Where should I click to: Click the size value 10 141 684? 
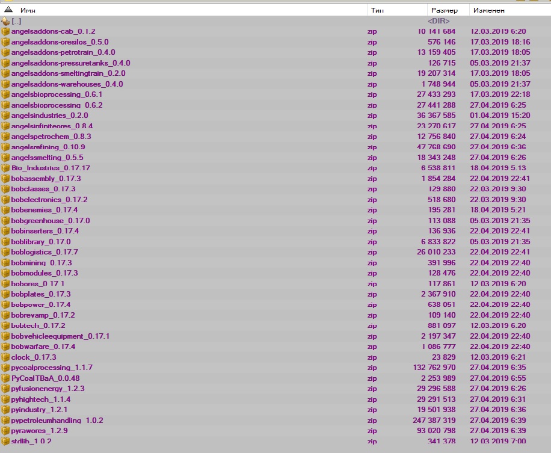coord(437,32)
